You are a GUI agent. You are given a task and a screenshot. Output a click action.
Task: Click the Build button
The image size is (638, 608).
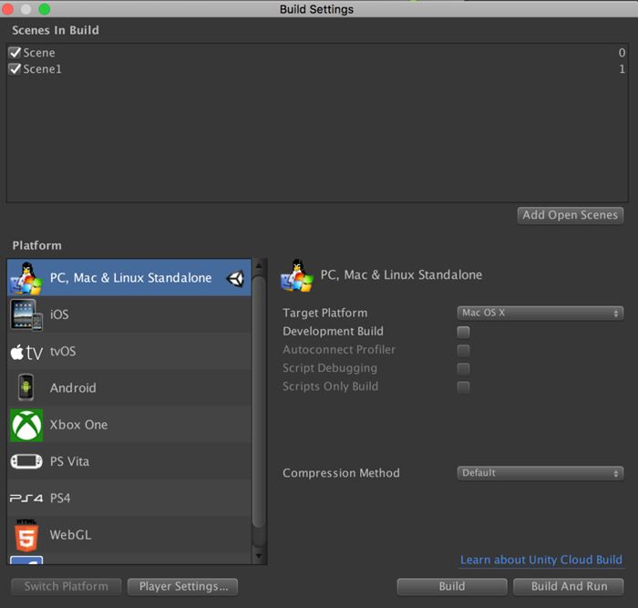452,586
